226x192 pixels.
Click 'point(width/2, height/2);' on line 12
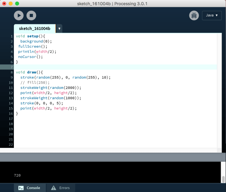pyautogui.click(x=48, y=93)
